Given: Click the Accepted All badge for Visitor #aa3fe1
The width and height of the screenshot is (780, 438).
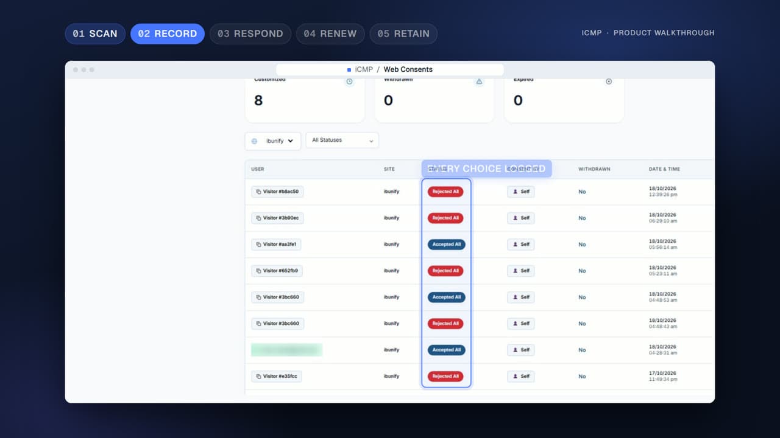Looking at the screenshot, I should [447, 245].
